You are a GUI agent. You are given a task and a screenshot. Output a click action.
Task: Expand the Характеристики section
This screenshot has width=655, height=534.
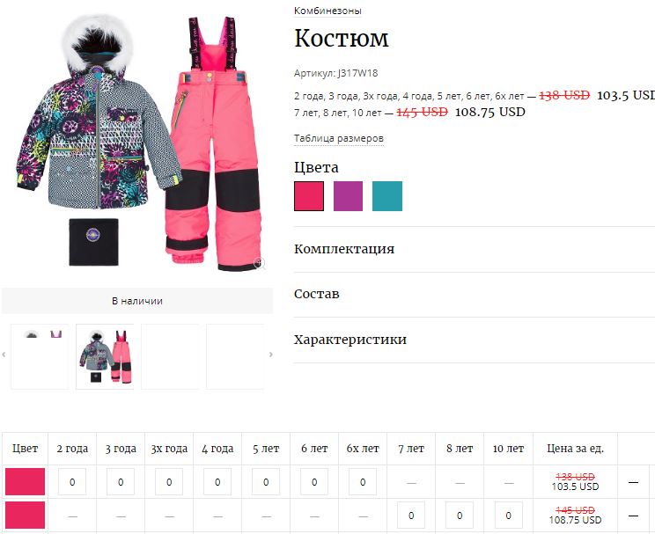[x=475, y=340]
